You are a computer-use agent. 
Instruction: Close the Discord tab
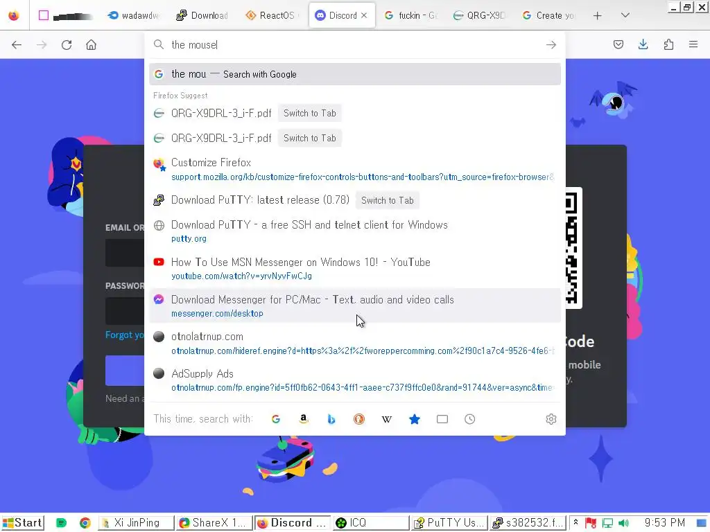coord(364,15)
